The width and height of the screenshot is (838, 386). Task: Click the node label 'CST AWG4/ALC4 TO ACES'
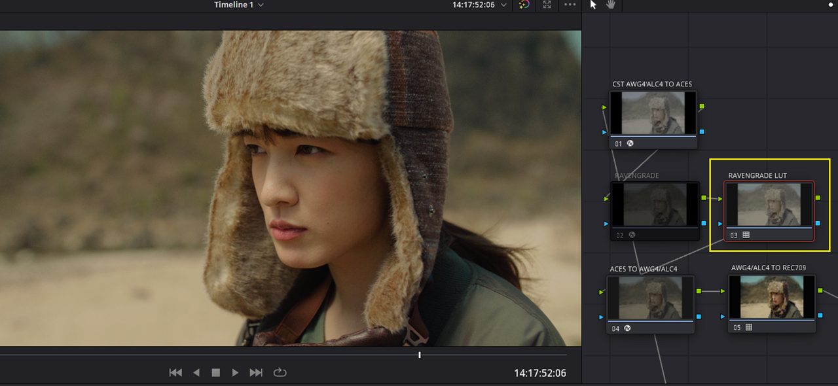652,84
